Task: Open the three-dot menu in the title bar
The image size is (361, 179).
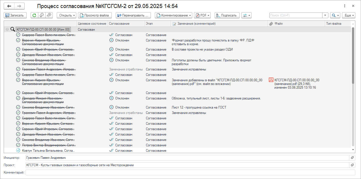Action: pyautogui.click(x=345, y=6)
